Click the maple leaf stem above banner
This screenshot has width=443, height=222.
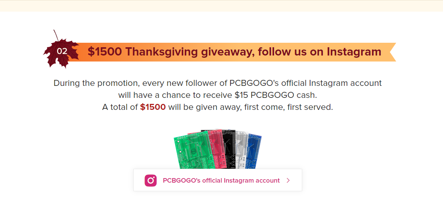(56, 36)
